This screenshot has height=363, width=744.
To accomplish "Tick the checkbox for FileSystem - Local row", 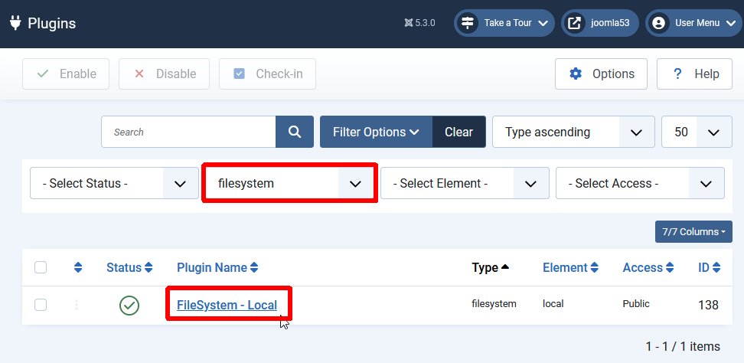I will [x=41, y=305].
